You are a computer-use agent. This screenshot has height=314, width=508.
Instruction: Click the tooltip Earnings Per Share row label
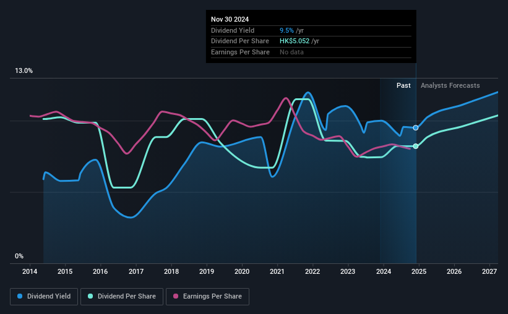[x=240, y=52]
